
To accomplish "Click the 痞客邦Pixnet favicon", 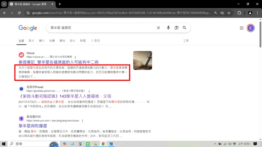I will pyautogui.click(x=21, y=89).
